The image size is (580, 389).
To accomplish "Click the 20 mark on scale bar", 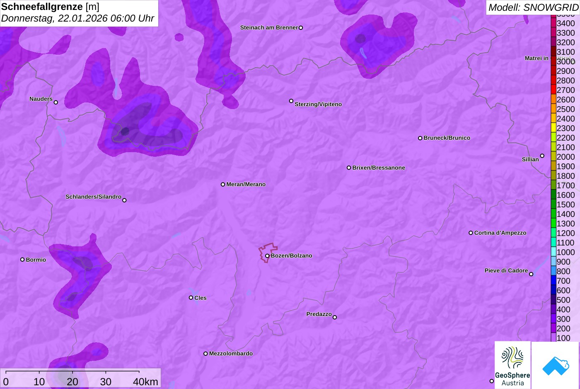I will (x=72, y=382).
